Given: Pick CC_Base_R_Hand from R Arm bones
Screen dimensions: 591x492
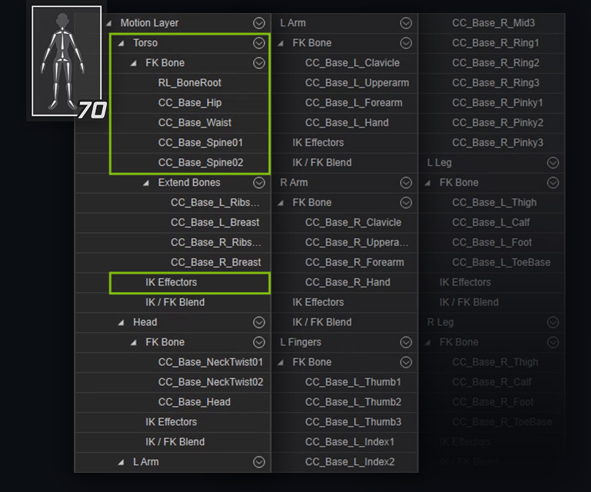Looking at the screenshot, I should click(x=347, y=283).
